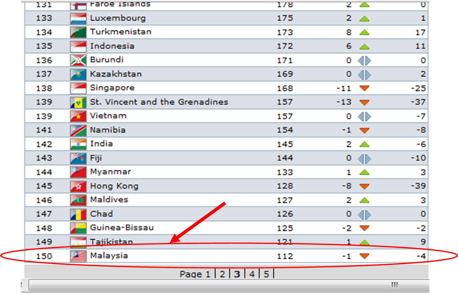Select the currently active page 3 tab
The image size is (458, 294).
[x=237, y=273]
